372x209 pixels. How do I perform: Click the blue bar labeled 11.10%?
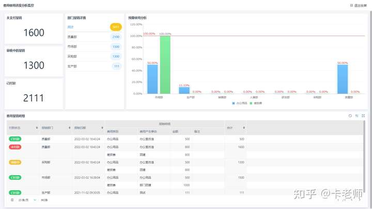tap(184, 90)
